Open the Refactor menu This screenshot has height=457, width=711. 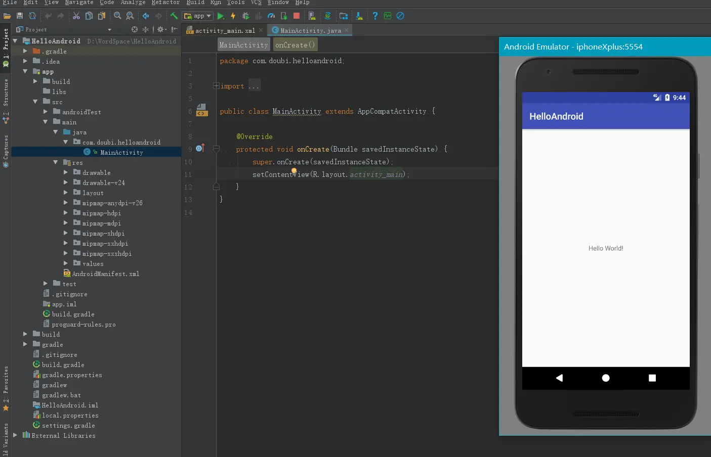coord(165,3)
